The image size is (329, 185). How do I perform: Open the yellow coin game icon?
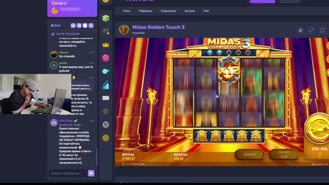click(106, 138)
